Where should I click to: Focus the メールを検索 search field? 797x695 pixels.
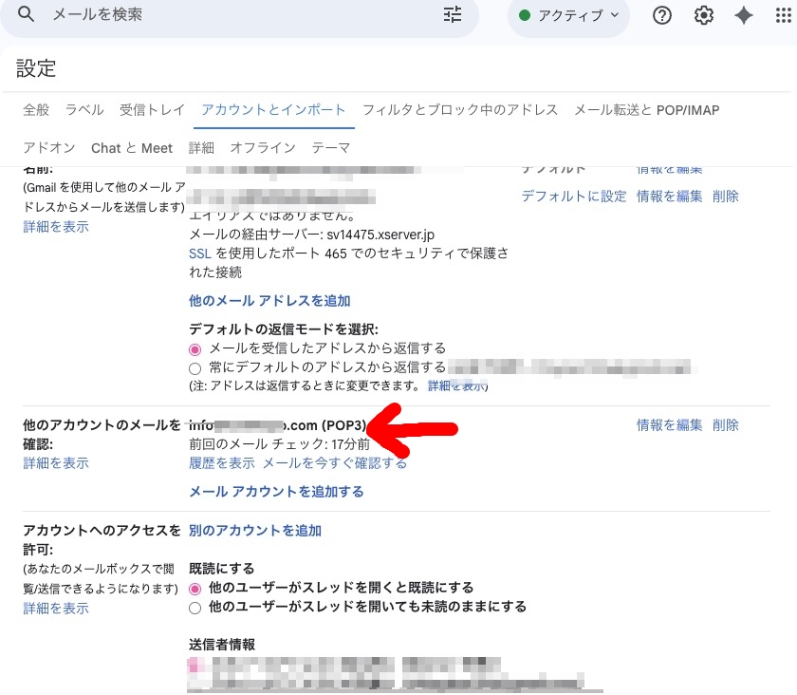tap(237, 14)
